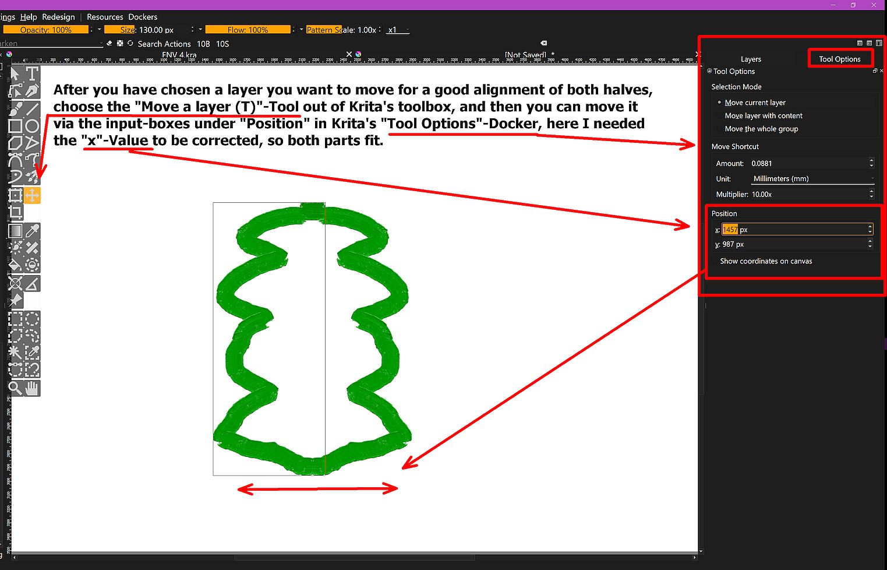
Task: Expand the Size slider dropdown arrow
Action: 200,29
